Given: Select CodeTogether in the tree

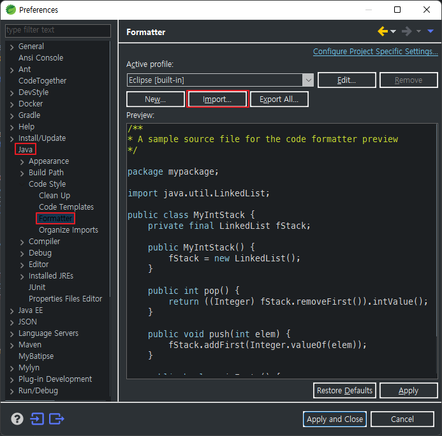Looking at the screenshot, I should pyautogui.click(x=43, y=81).
